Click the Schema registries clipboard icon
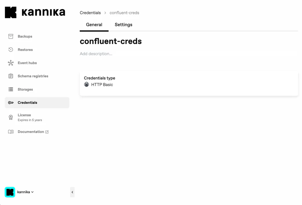This screenshot has height=205, width=302. 11,76
